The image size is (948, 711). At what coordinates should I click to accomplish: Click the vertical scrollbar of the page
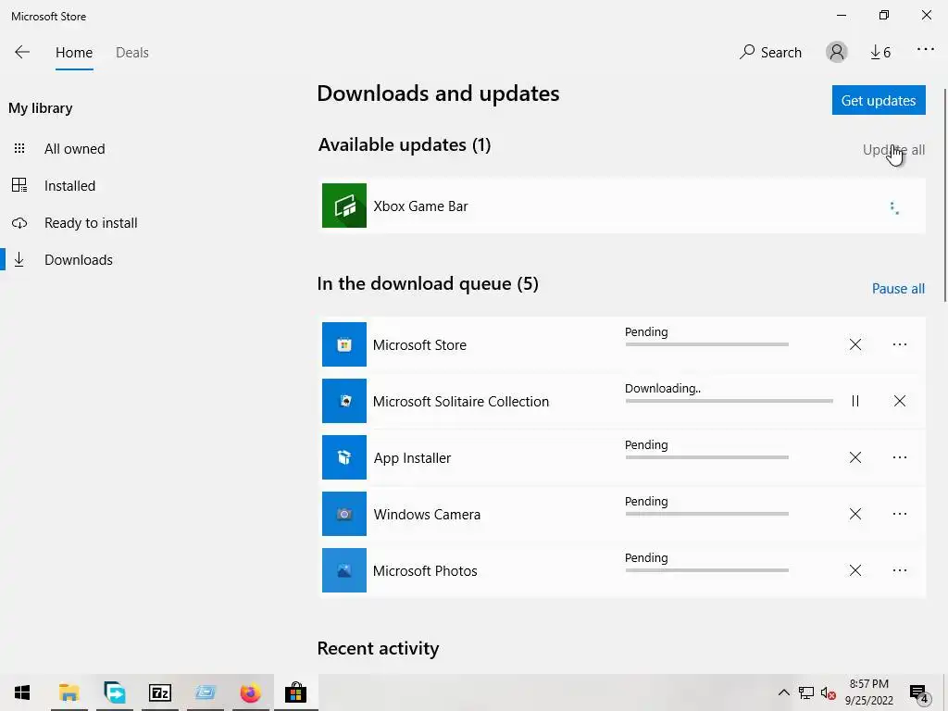[x=944, y=193]
